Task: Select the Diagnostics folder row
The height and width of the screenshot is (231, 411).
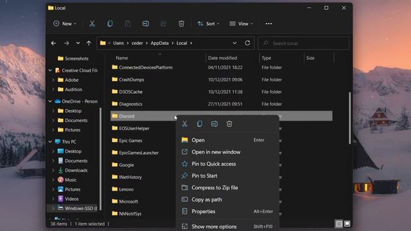Action: 221,104
